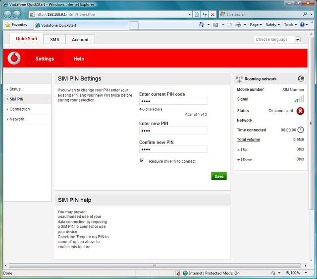Click the Favorites star icon
Viewport: 317px width, 279px height.
pos(7,24)
